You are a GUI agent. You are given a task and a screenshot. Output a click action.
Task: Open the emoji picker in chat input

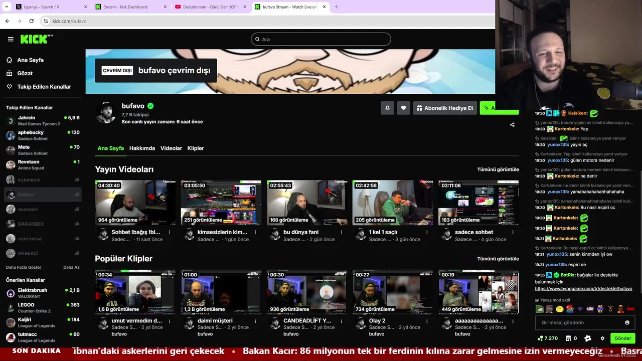[627, 322]
